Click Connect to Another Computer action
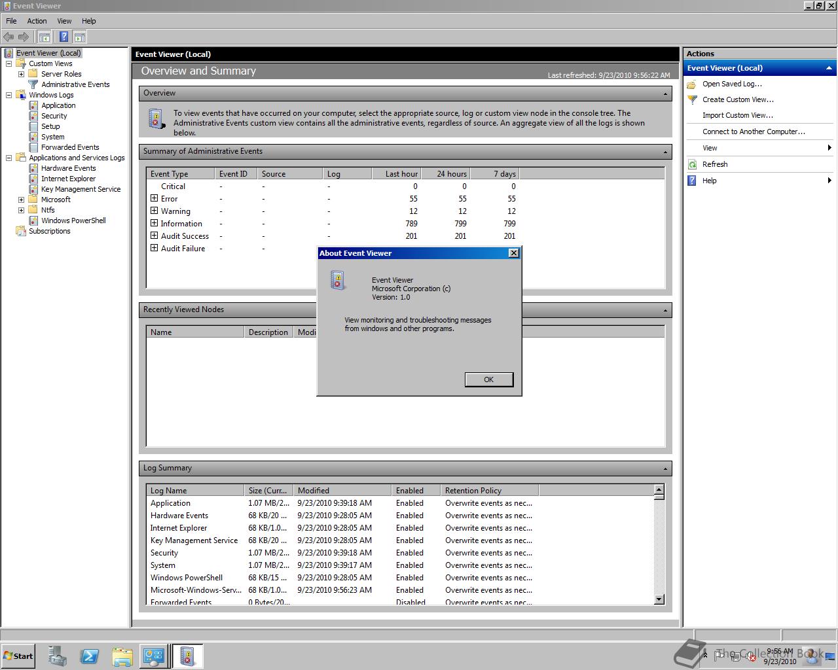838x670 pixels. 754,132
